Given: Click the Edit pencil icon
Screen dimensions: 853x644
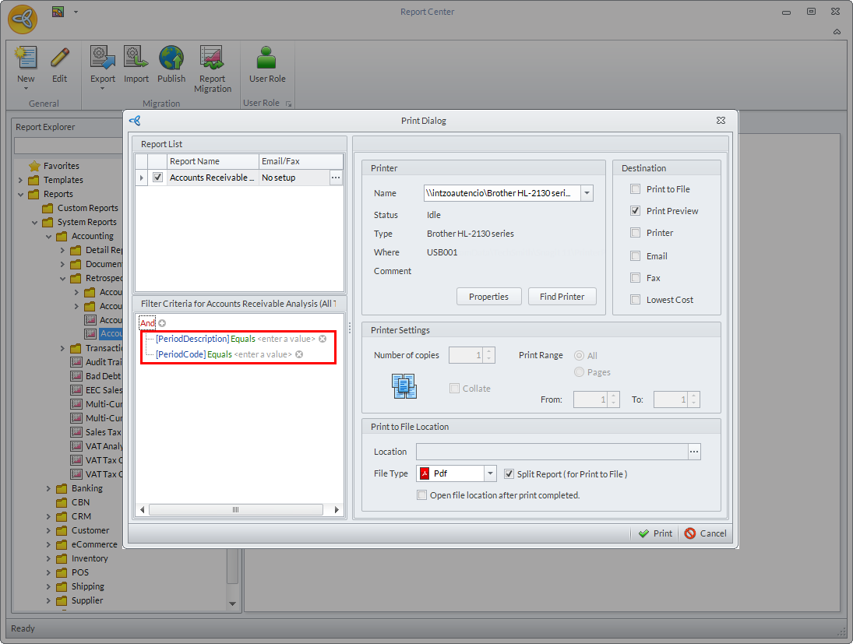Looking at the screenshot, I should pyautogui.click(x=60, y=58).
